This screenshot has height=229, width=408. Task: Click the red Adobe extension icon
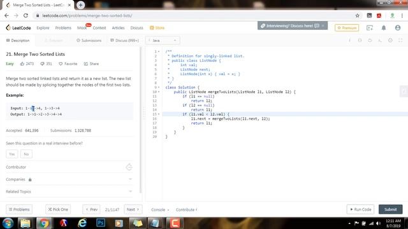(379, 15)
